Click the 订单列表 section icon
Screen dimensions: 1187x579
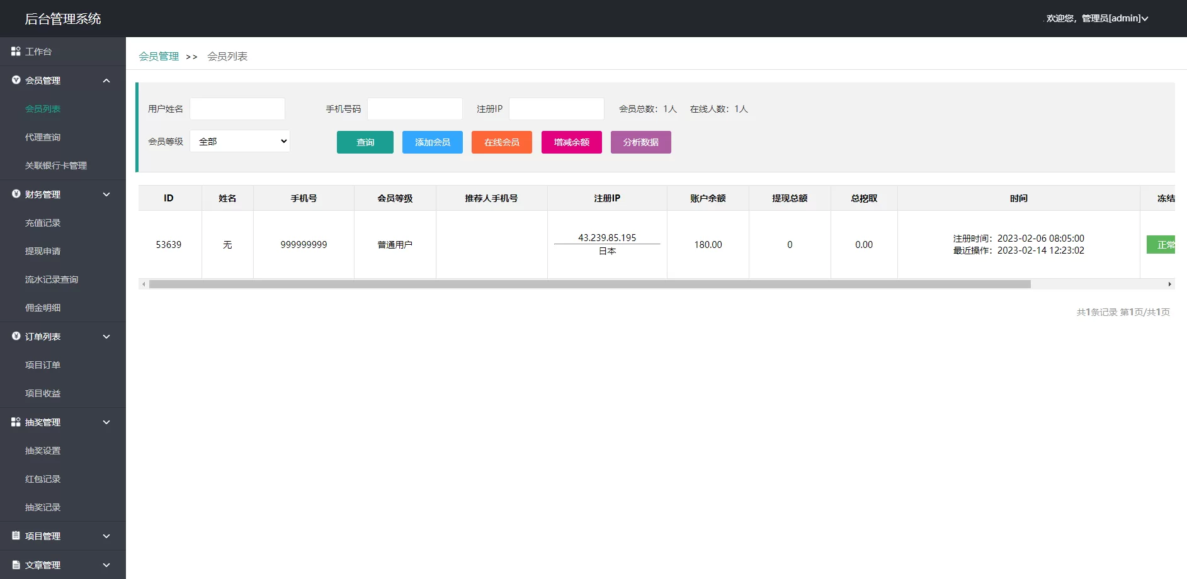pos(16,336)
